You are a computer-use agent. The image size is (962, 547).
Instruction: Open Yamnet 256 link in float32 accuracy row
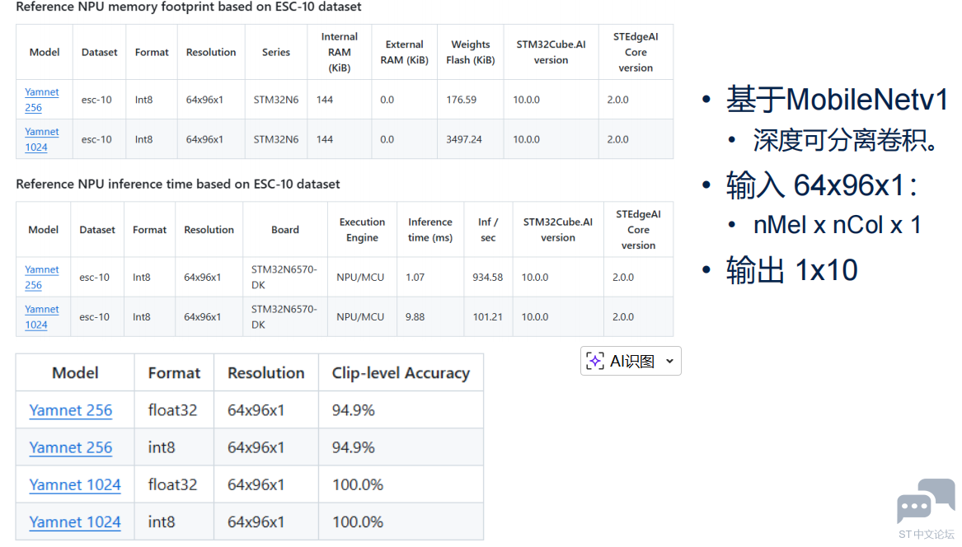pos(71,410)
